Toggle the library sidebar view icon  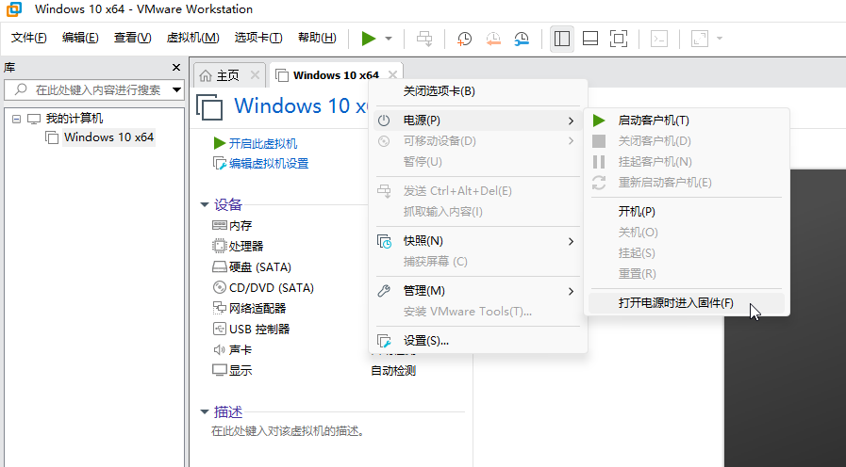tap(562, 39)
